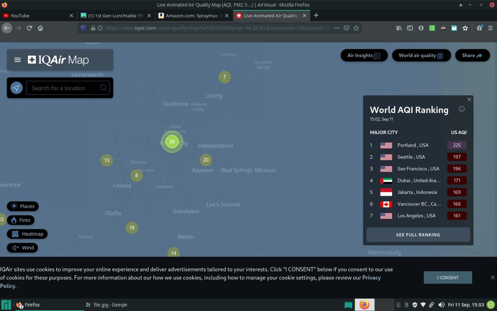Image resolution: width=497 pixels, height=311 pixels.
Task: Close the Amazon tab
Action: [x=226, y=16]
